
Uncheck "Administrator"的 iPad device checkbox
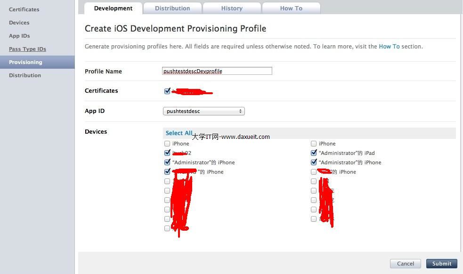coord(314,153)
